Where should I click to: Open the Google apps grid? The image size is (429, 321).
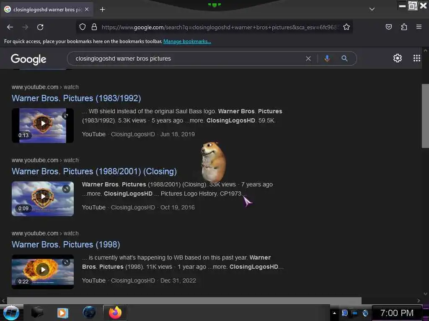click(x=417, y=58)
